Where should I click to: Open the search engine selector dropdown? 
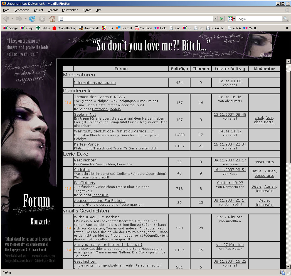click(x=231, y=19)
